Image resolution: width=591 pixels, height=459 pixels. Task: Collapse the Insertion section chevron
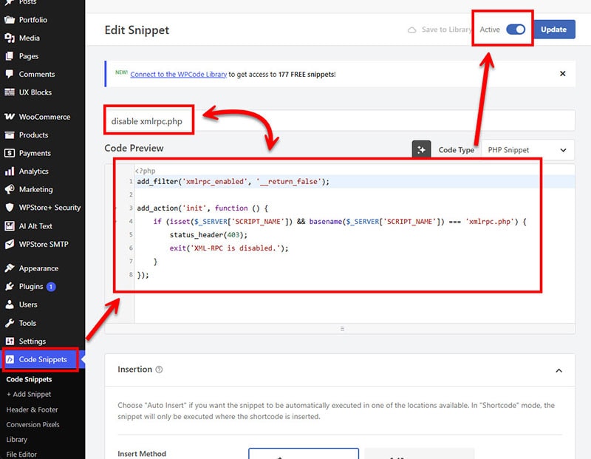(x=559, y=371)
